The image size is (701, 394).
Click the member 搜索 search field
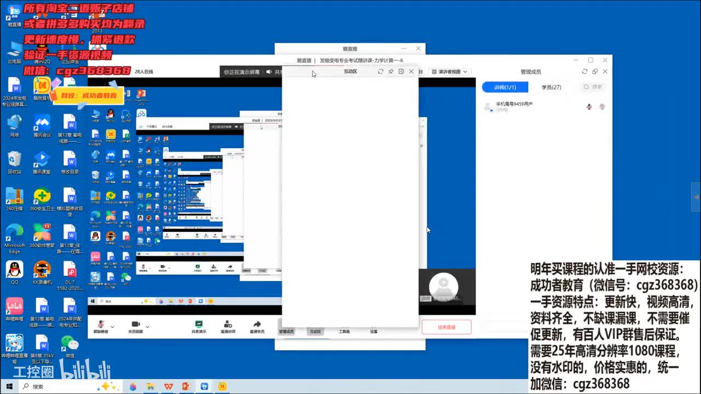pos(593,87)
